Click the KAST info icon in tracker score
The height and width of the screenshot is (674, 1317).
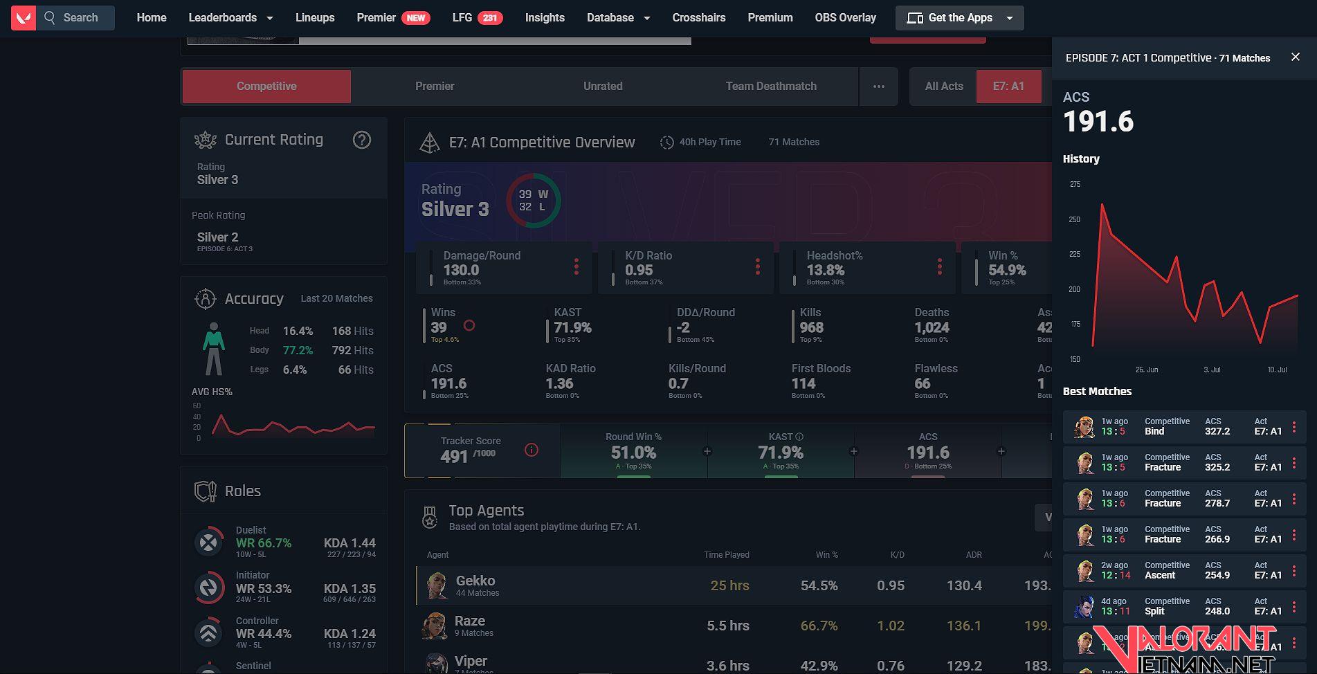[x=800, y=437]
